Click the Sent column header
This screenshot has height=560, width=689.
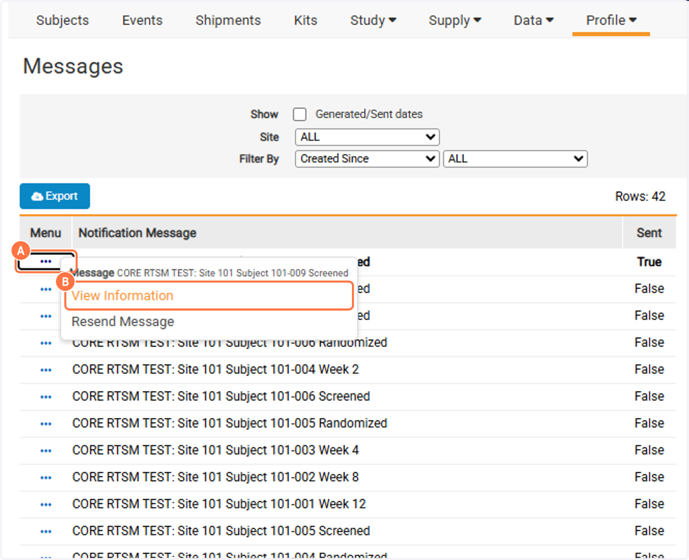point(649,233)
